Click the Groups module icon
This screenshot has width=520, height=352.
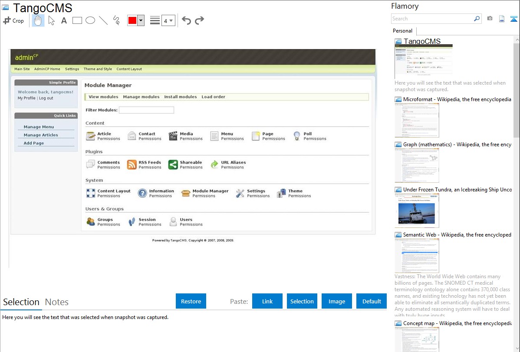[91, 222]
